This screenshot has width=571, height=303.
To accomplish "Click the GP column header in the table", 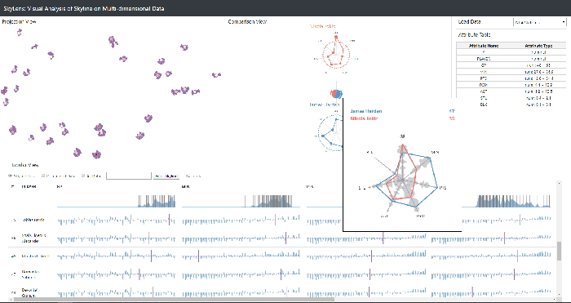I will [60, 187].
